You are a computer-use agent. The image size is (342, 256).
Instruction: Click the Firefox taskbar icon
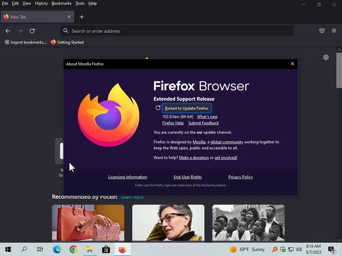click(x=122, y=249)
